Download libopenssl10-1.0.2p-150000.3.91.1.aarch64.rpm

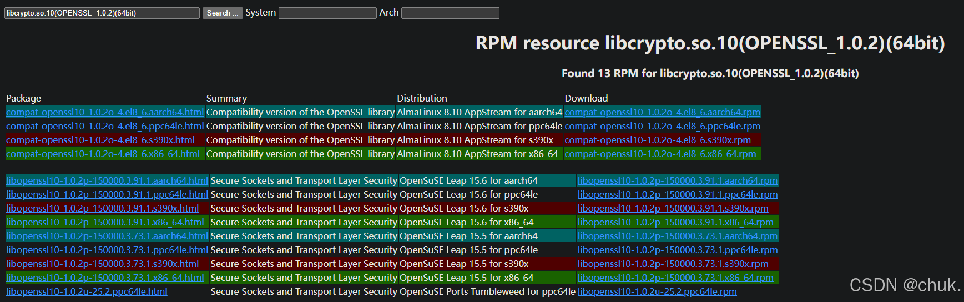point(678,180)
